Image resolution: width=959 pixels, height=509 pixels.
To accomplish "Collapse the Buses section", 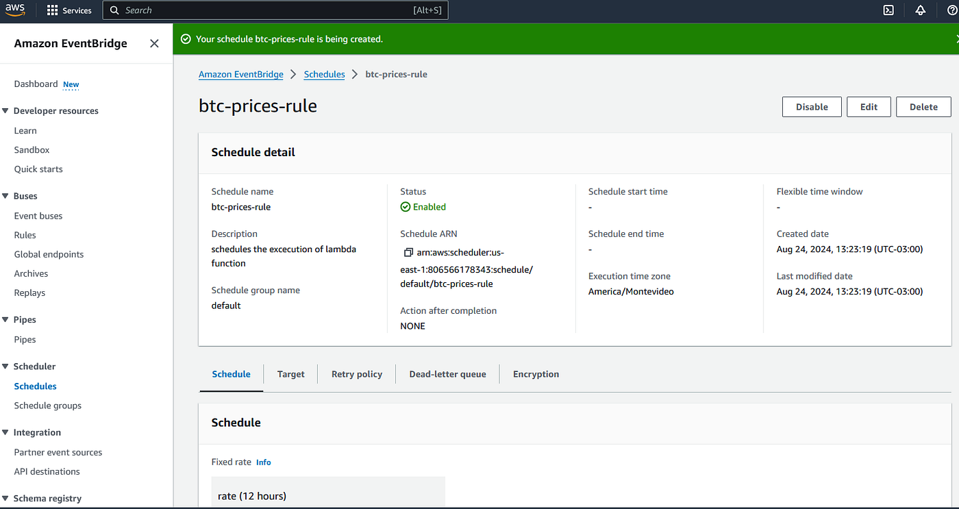I will tap(5, 196).
